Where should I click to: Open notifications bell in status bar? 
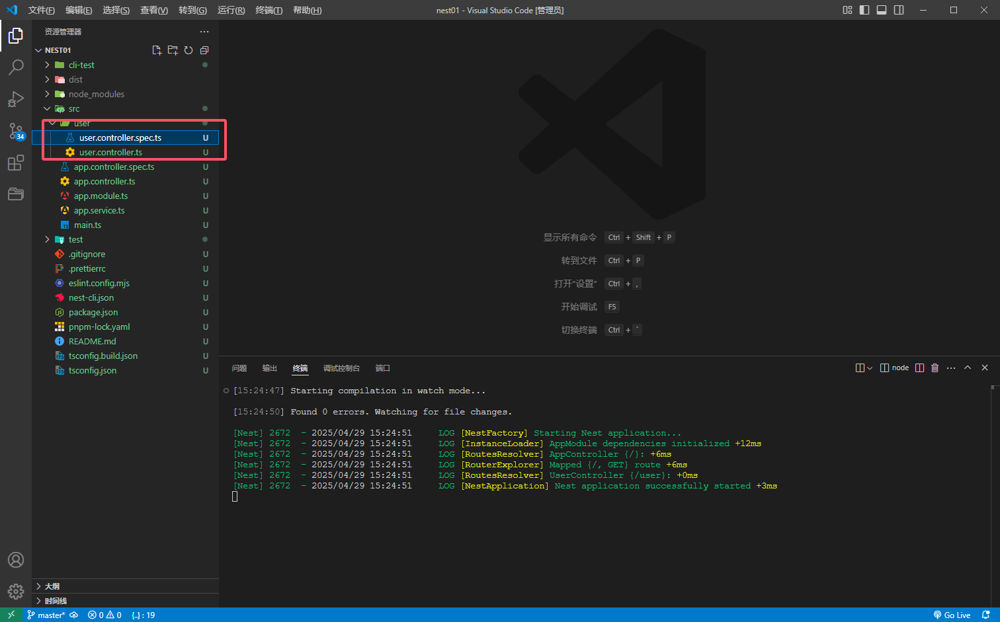pos(986,615)
